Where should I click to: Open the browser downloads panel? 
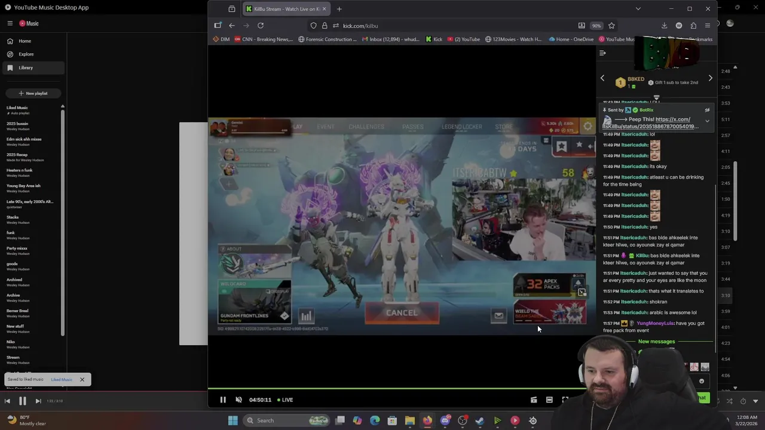point(664,26)
